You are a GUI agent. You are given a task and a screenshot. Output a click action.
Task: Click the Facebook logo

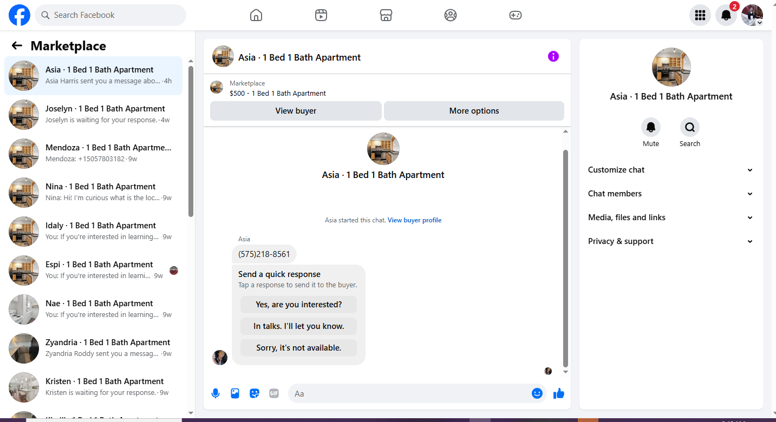tap(19, 15)
